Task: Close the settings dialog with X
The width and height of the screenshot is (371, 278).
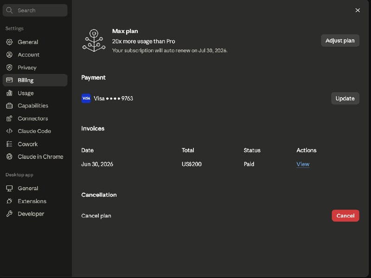Action: 358,10
